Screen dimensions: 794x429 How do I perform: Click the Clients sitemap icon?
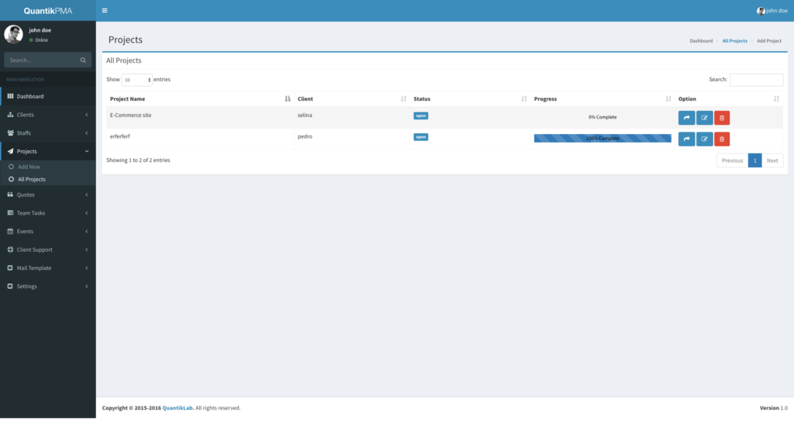10,115
